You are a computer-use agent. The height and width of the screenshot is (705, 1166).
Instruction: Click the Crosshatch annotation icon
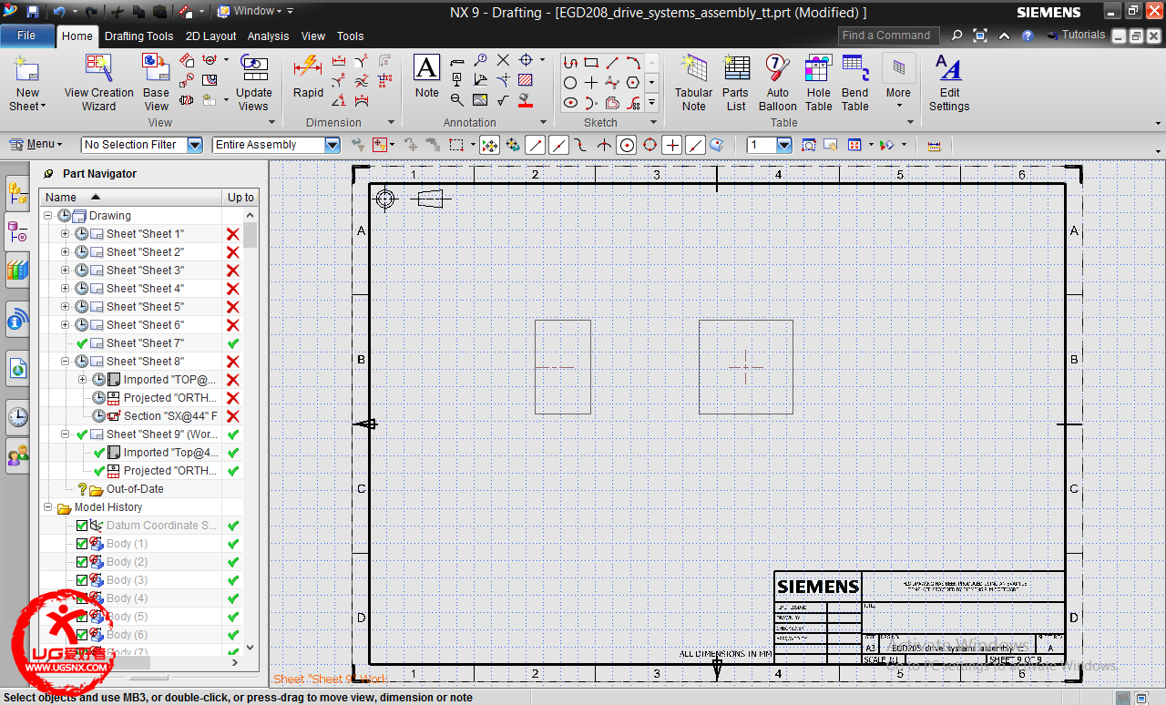point(526,80)
